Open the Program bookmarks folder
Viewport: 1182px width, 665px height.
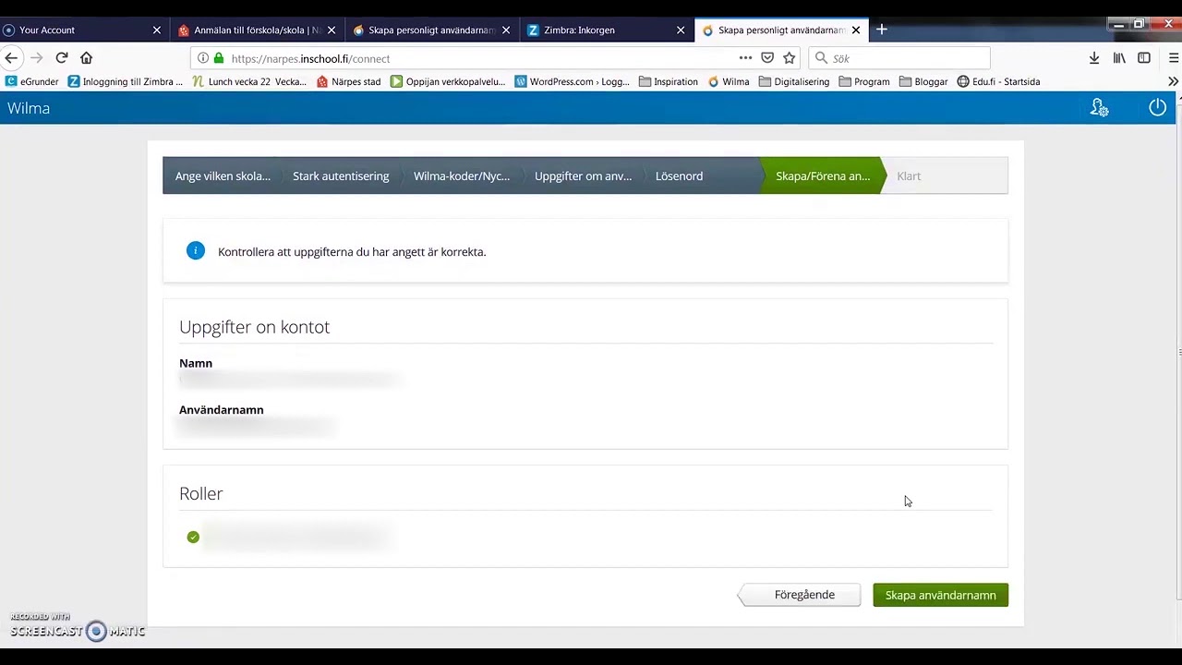pos(864,81)
